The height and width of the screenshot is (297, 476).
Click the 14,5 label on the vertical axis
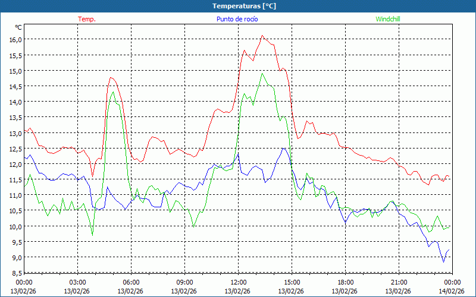pos(15,86)
